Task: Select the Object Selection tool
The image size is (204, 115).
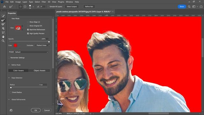Action: (x=3, y=28)
